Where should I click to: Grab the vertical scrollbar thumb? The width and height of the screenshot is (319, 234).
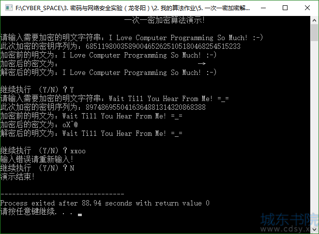(x=315, y=33)
